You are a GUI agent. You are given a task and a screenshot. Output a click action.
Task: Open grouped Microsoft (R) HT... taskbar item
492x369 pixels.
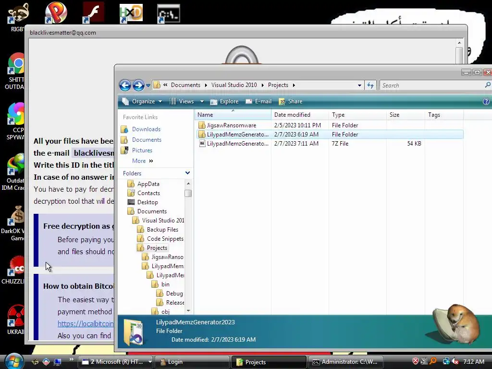pos(114,362)
